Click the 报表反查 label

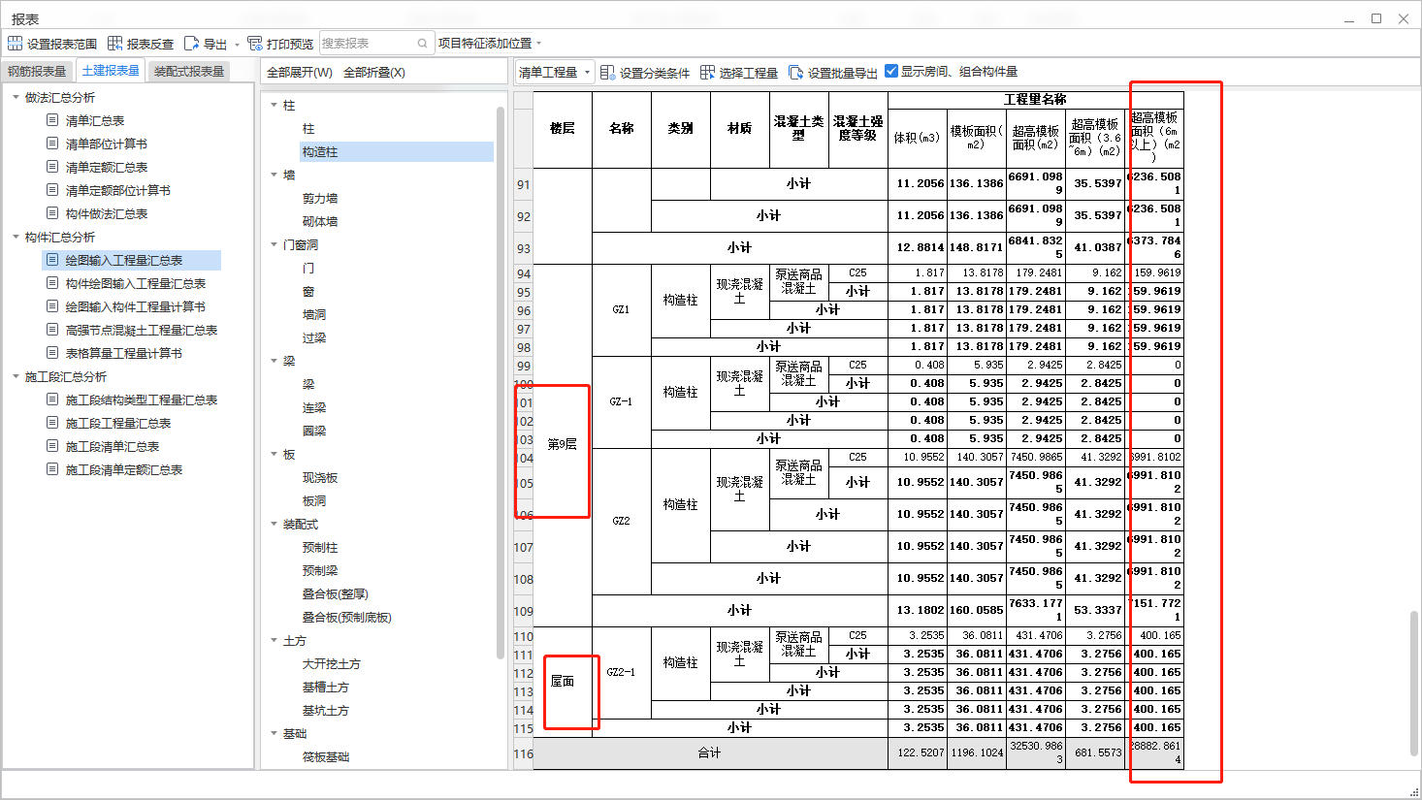pos(150,44)
